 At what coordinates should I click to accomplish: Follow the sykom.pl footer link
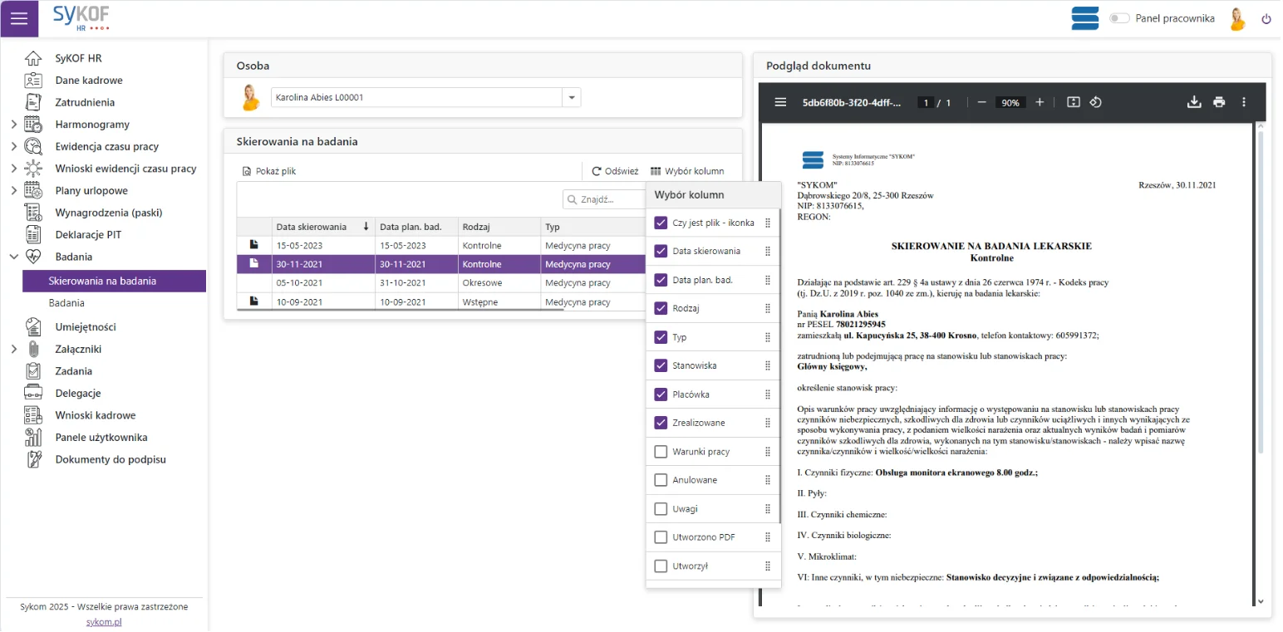coord(104,621)
